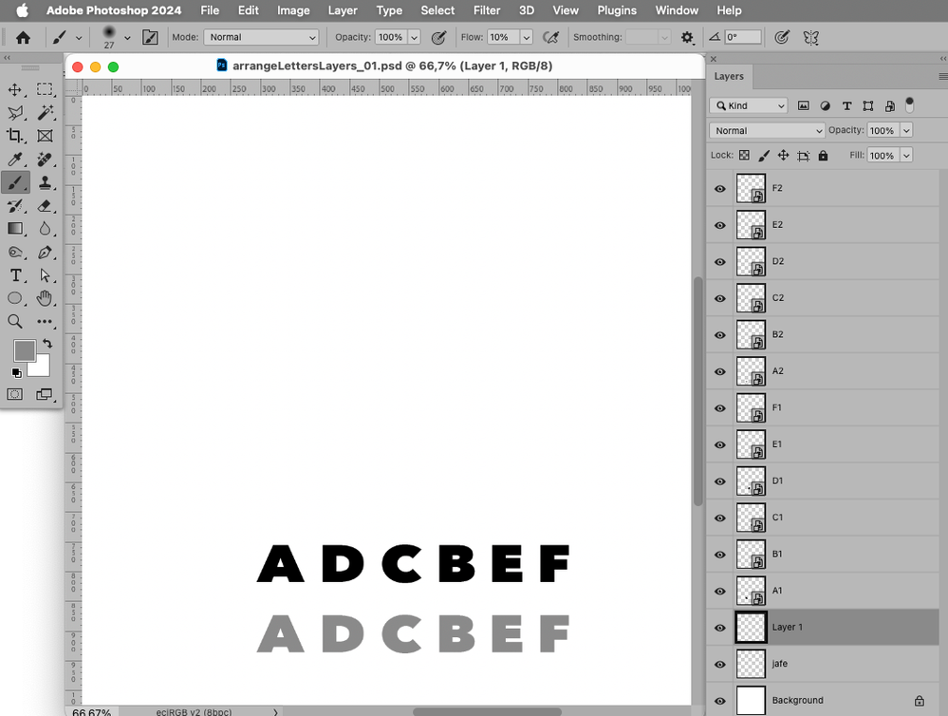Image resolution: width=948 pixels, height=716 pixels.
Task: Select the Eraser tool
Action: tap(45, 206)
